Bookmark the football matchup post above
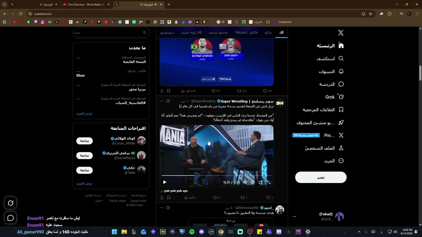 tap(168, 91)
